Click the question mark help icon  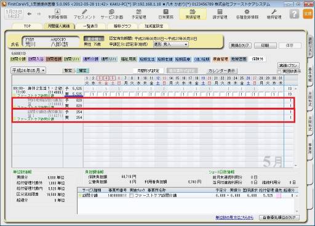pos(294,14)
